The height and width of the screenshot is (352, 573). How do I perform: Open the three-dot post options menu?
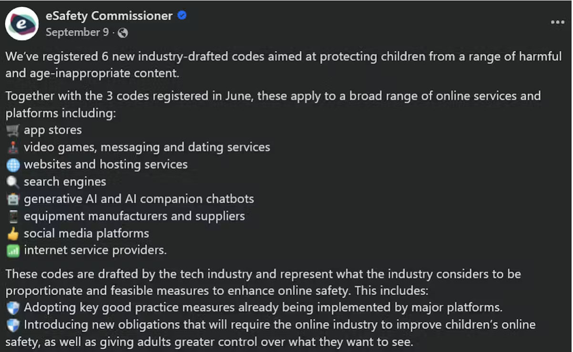point(557,22)
